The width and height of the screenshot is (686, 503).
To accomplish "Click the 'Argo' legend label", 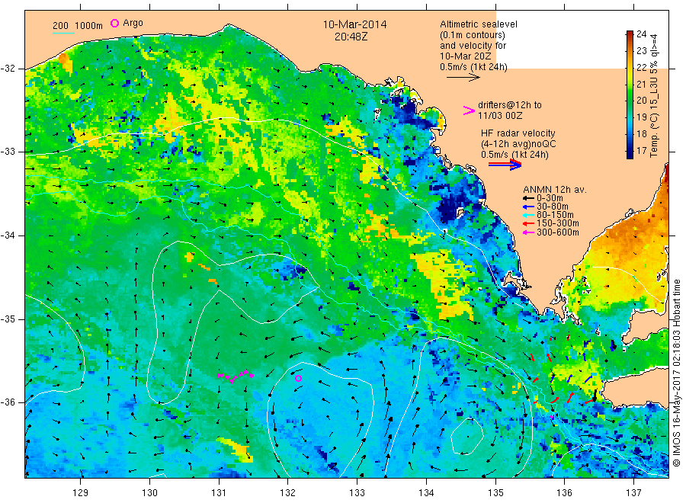I will 133,23.
